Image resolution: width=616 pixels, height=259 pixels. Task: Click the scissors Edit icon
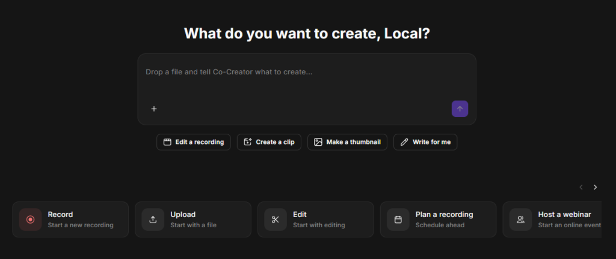(276, 219)
